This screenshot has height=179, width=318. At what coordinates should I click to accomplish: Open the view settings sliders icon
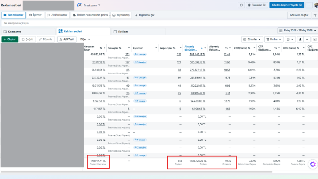pos(315,15)
